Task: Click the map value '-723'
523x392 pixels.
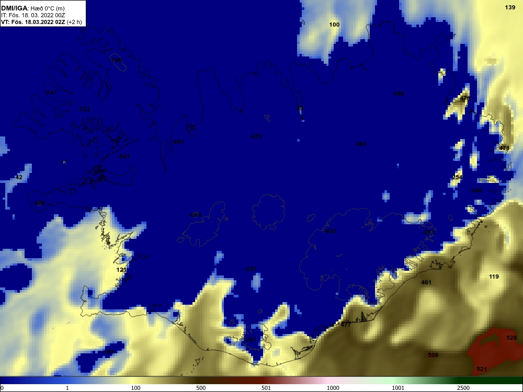Action: (83, 109)
